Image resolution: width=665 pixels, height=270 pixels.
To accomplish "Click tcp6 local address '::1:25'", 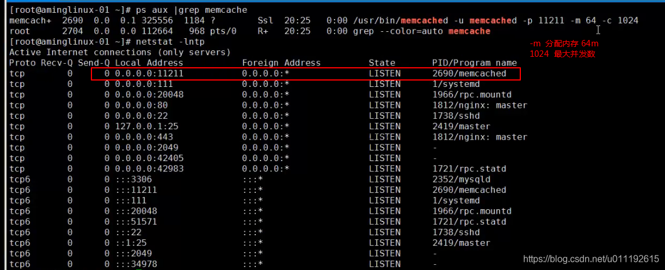I will tap(131, 243).
